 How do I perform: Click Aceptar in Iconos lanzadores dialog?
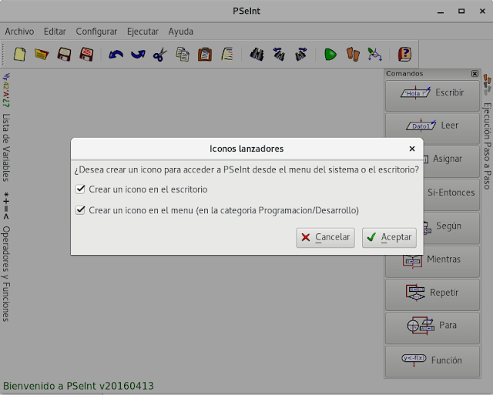tap(389, 238)
